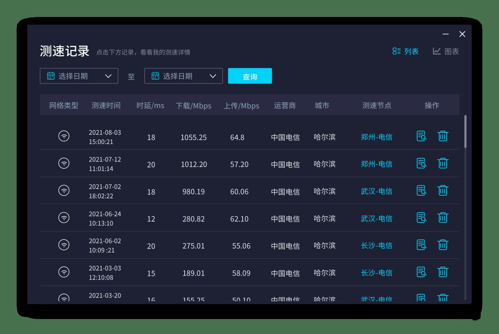
Task: View details of 2021-06-24 test record
Action: (x=421, y=218)
